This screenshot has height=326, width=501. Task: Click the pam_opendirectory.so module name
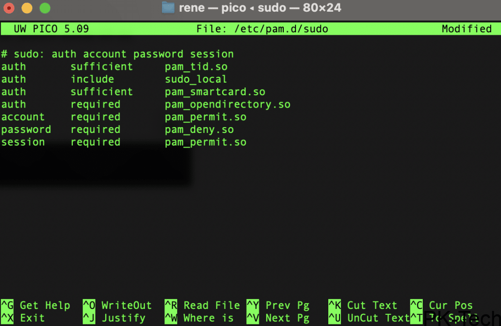coord(228,105)
